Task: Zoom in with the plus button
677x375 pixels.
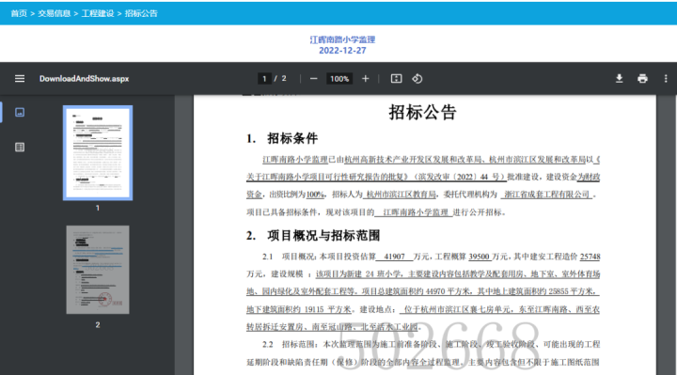Action: [365, 79]
